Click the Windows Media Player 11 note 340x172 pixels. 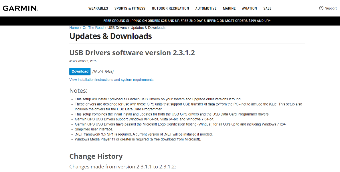point(138,139)
